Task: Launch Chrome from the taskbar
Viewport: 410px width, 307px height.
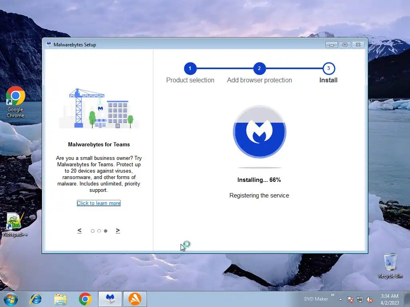Action: click(x=85, y=299)
